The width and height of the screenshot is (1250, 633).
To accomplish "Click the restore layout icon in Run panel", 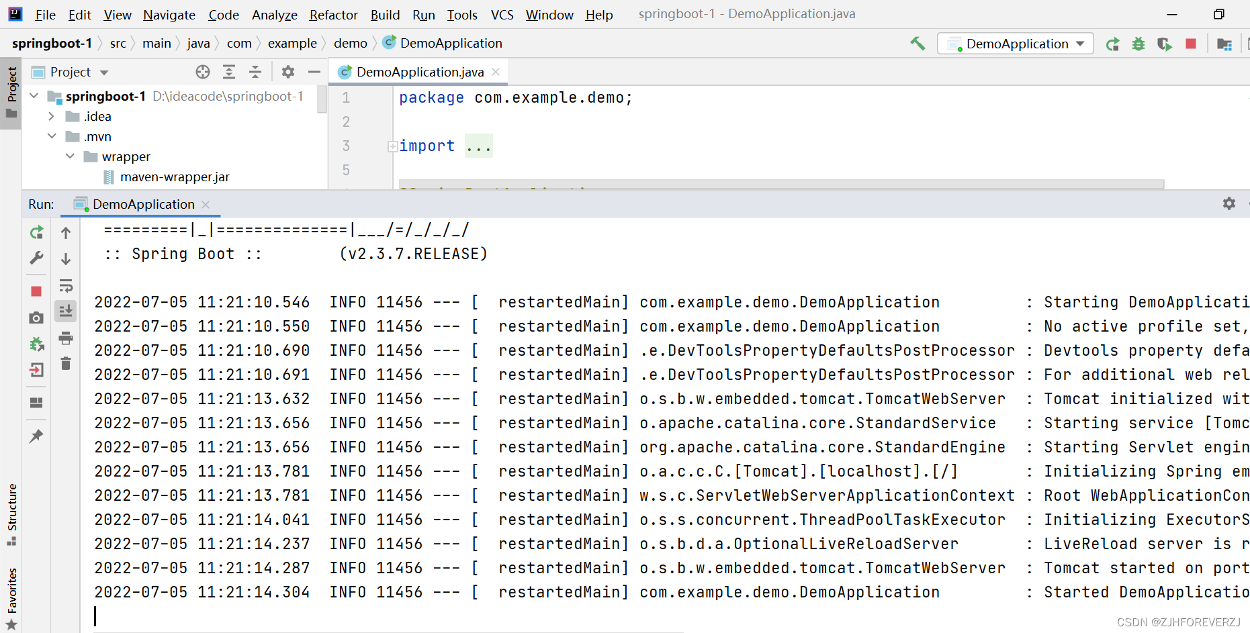I will (37, 403).
